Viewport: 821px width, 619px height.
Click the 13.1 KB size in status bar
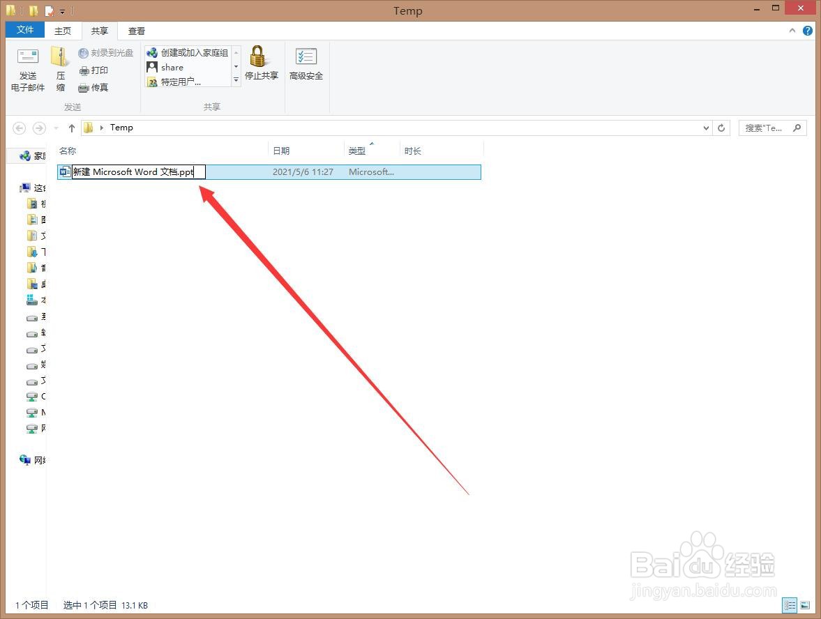click(135, 605)
